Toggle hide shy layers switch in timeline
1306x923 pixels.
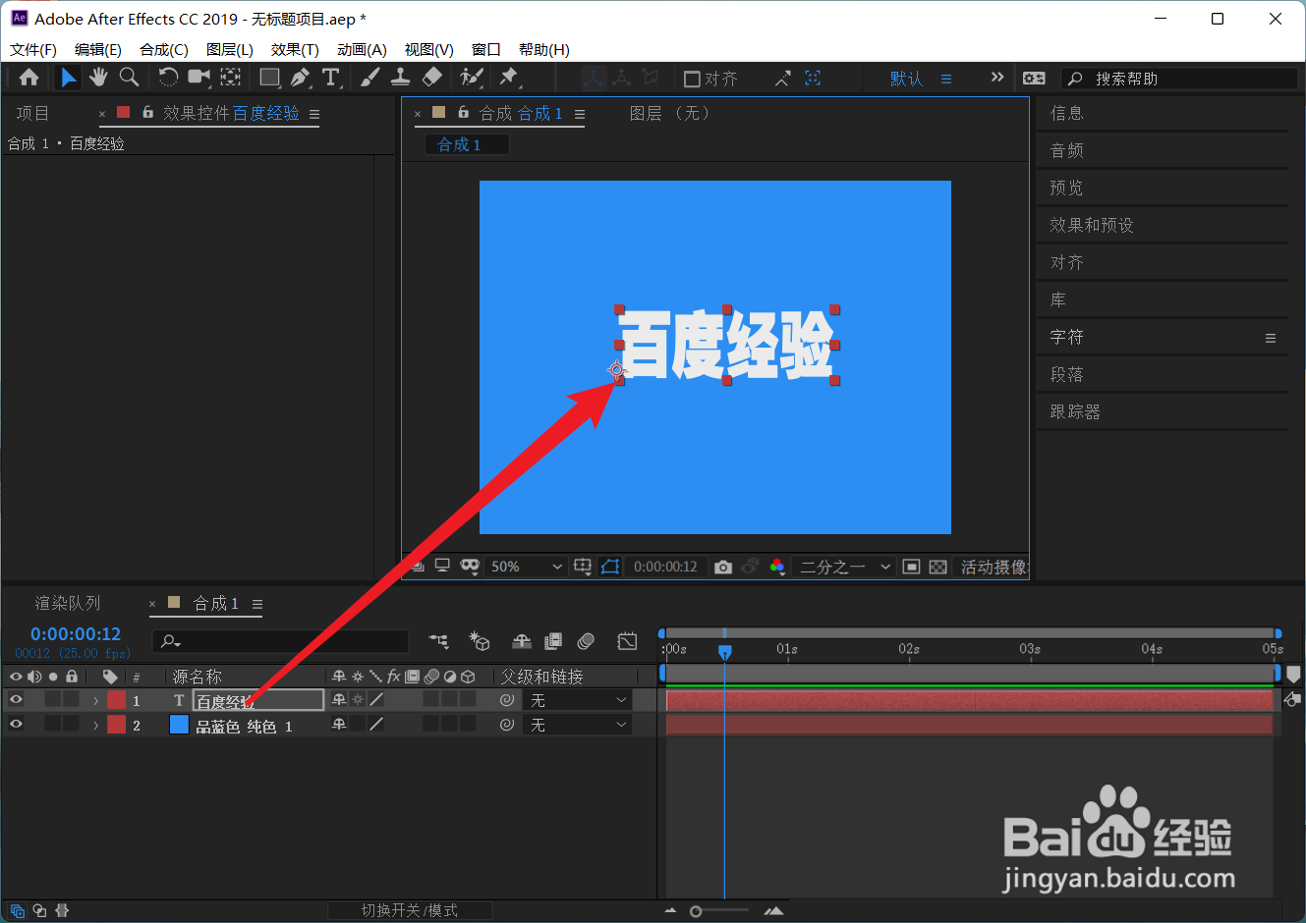point(522,641)
